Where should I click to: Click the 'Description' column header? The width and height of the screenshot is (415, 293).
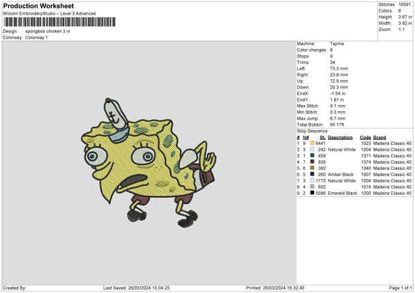pyautogui.click(x=340, y=138)
